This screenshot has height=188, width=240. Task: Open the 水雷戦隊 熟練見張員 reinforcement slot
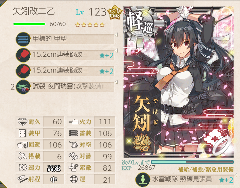point(185,180)
